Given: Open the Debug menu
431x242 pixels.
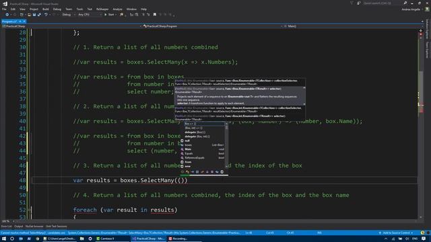Looking at the screenshot, I should click(57, 9).
